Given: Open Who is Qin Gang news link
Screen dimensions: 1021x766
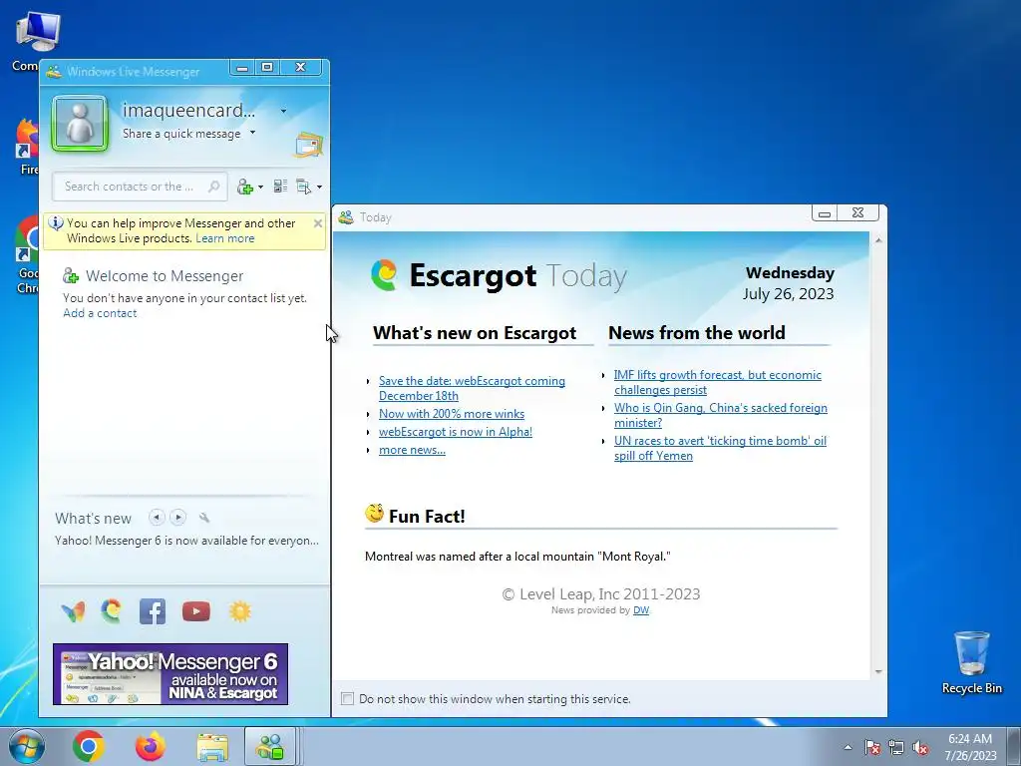Looking at the screenshot, I should click(x=721, y=415).
